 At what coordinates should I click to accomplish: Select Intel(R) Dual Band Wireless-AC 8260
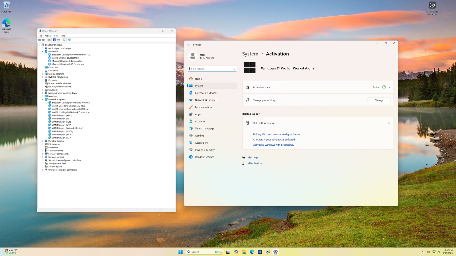(x=68, y=106)
